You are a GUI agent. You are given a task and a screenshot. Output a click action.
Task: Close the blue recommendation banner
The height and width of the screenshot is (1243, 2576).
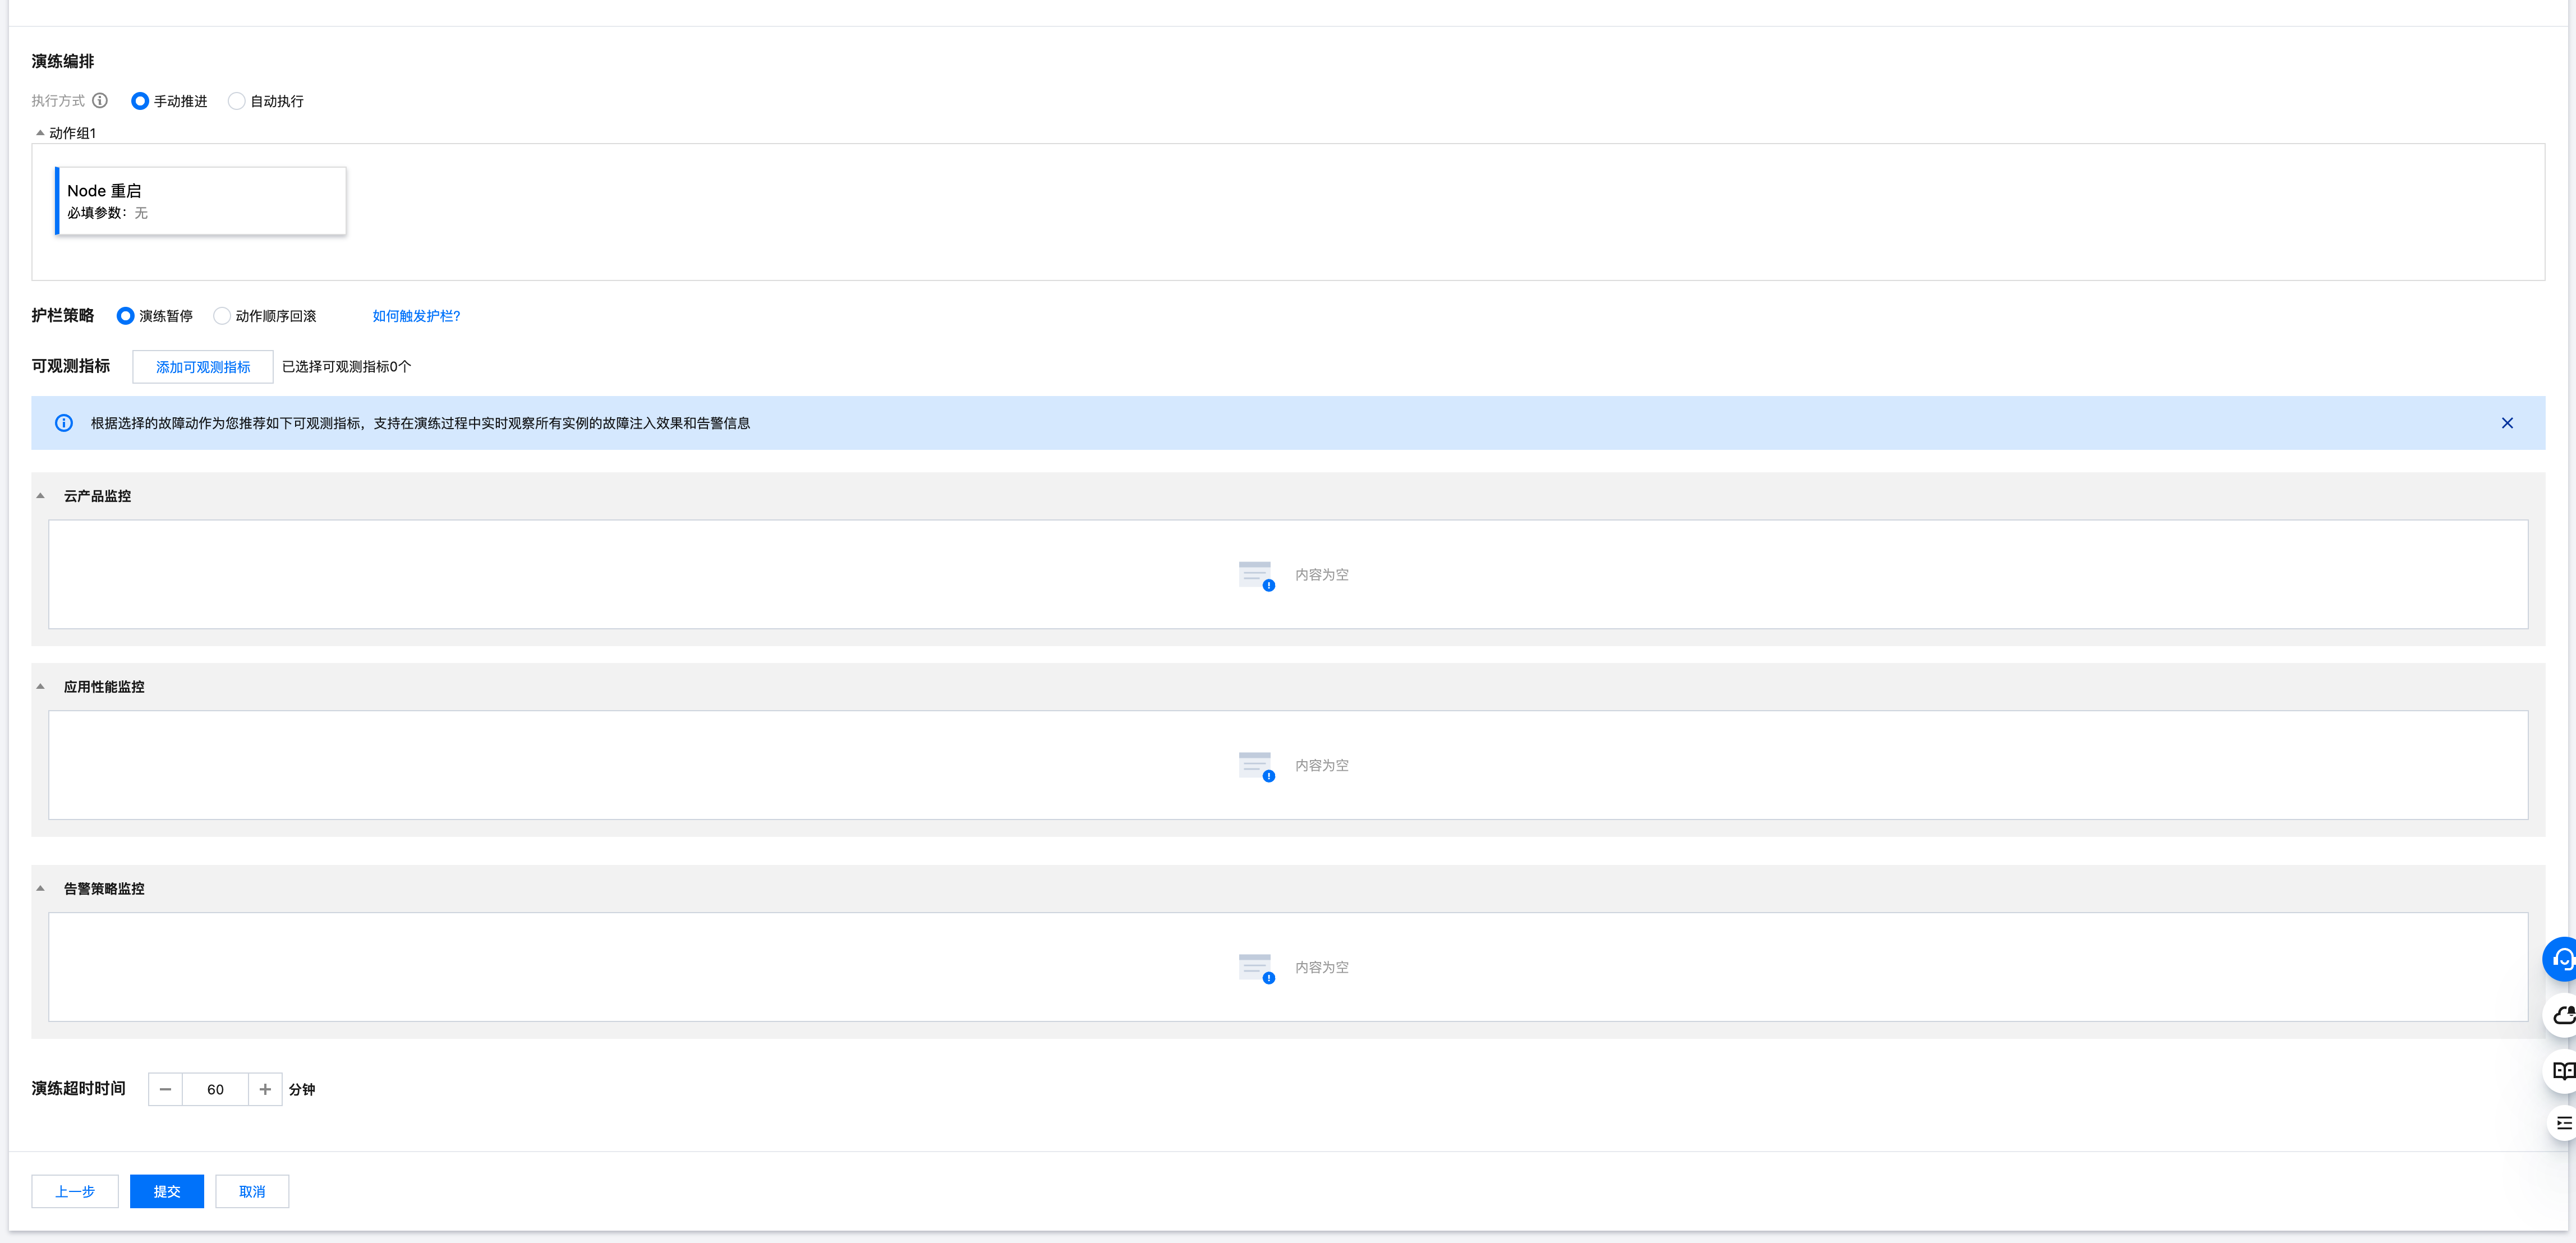pyautogui.click(x=2507, y=423)
